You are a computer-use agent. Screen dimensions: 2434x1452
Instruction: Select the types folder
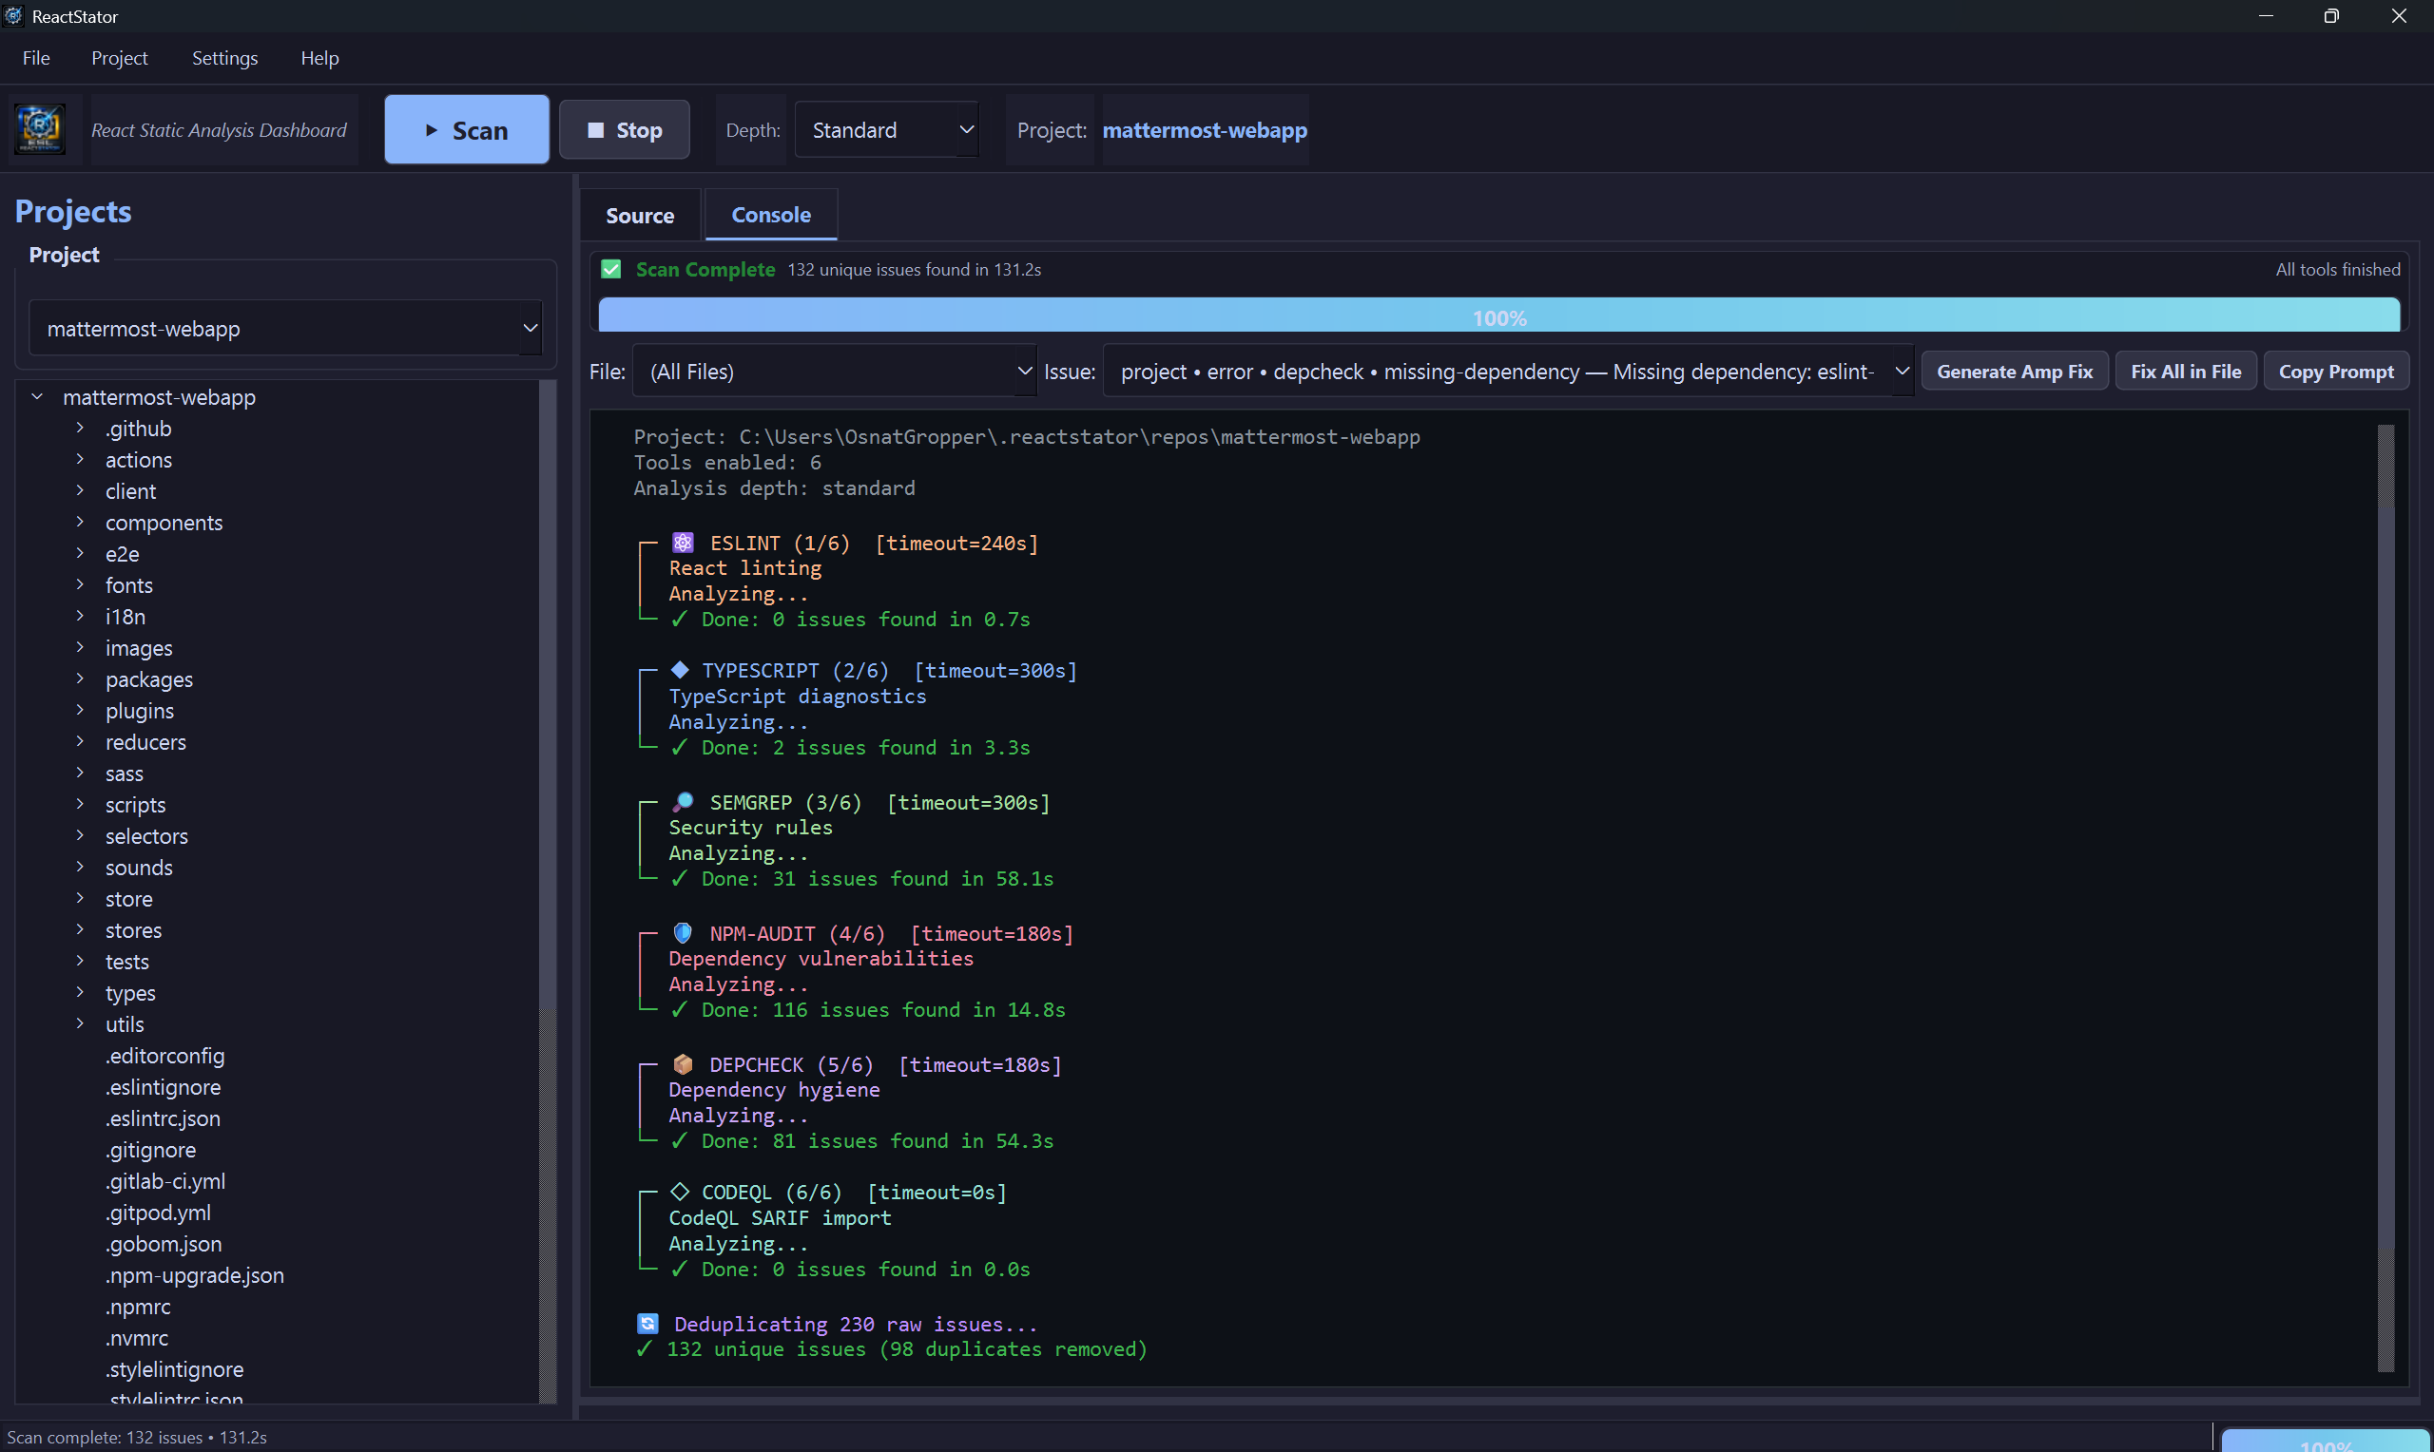pos(130,992)
